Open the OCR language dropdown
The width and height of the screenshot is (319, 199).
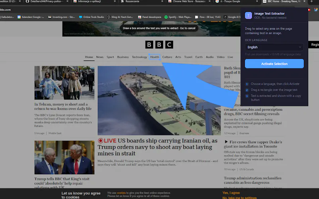(x=274, y=47)
